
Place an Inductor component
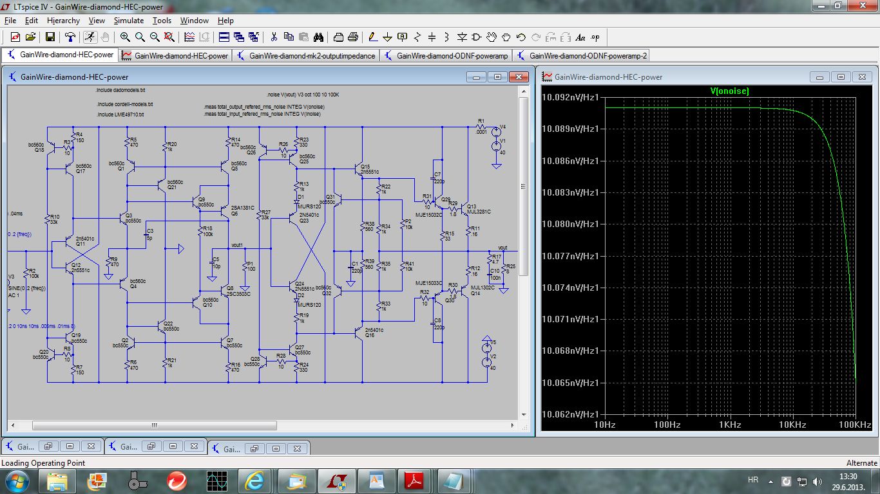447,37
